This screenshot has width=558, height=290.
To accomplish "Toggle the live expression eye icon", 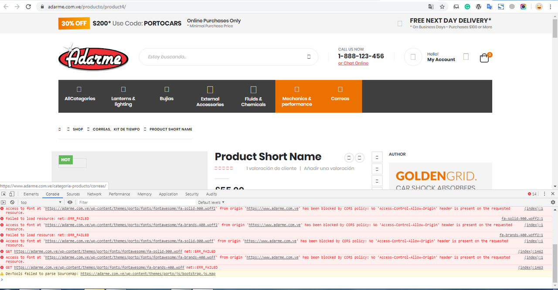I will point(70,202).
